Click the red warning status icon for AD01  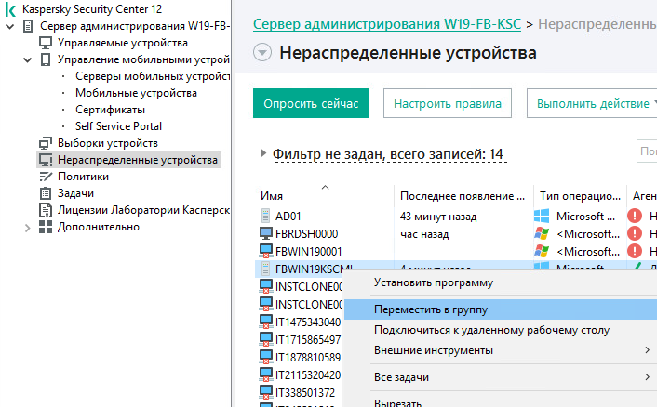coord(636,216)
